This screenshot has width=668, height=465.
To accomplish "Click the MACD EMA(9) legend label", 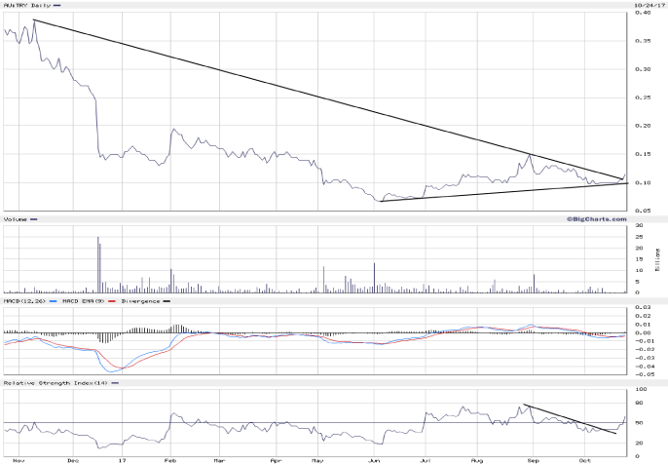I will click(80, 301).
